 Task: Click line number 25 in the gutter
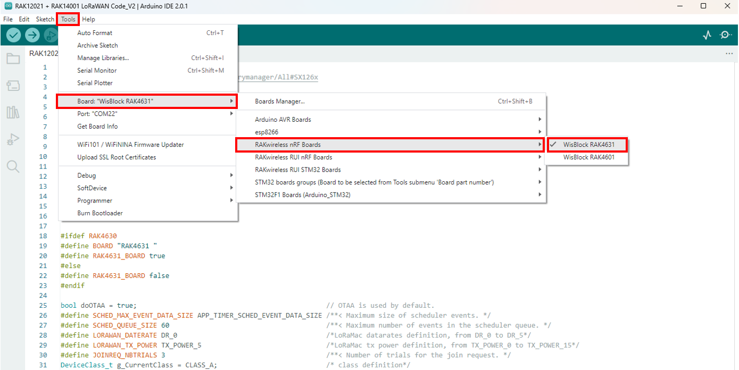click(43, 306)
